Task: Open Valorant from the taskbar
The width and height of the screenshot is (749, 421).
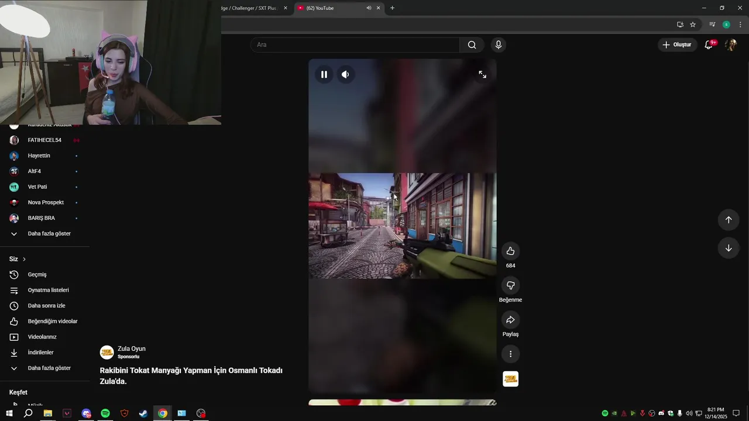Action: coord(67,413)
